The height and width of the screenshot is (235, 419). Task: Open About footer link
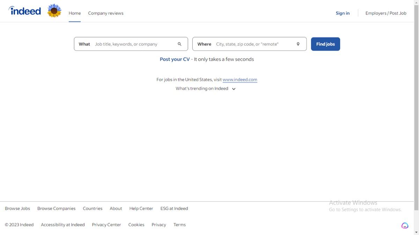[x=116, y=209]
